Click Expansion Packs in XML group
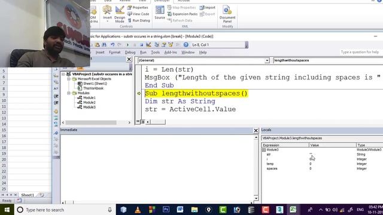This screenshot has height=215, width=383. pos(183,14)
